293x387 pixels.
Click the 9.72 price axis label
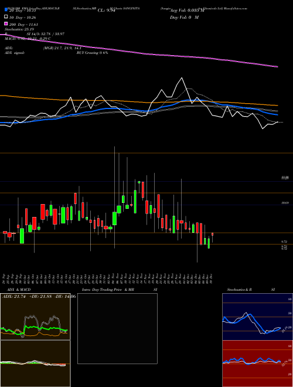click(284, 242)
